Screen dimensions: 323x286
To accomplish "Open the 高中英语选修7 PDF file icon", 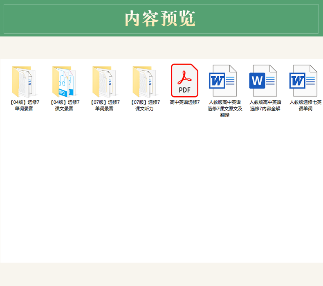I will pyautogui.click(x=184, y=81).
